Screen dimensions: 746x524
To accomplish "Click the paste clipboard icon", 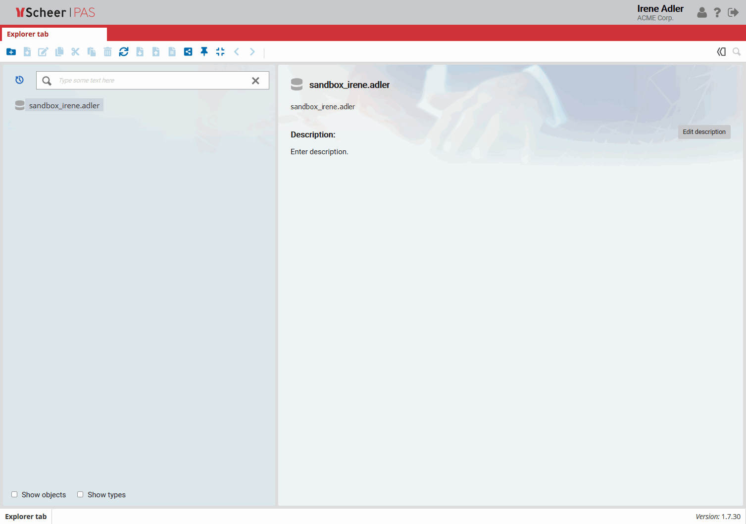I will coord(92,52).
